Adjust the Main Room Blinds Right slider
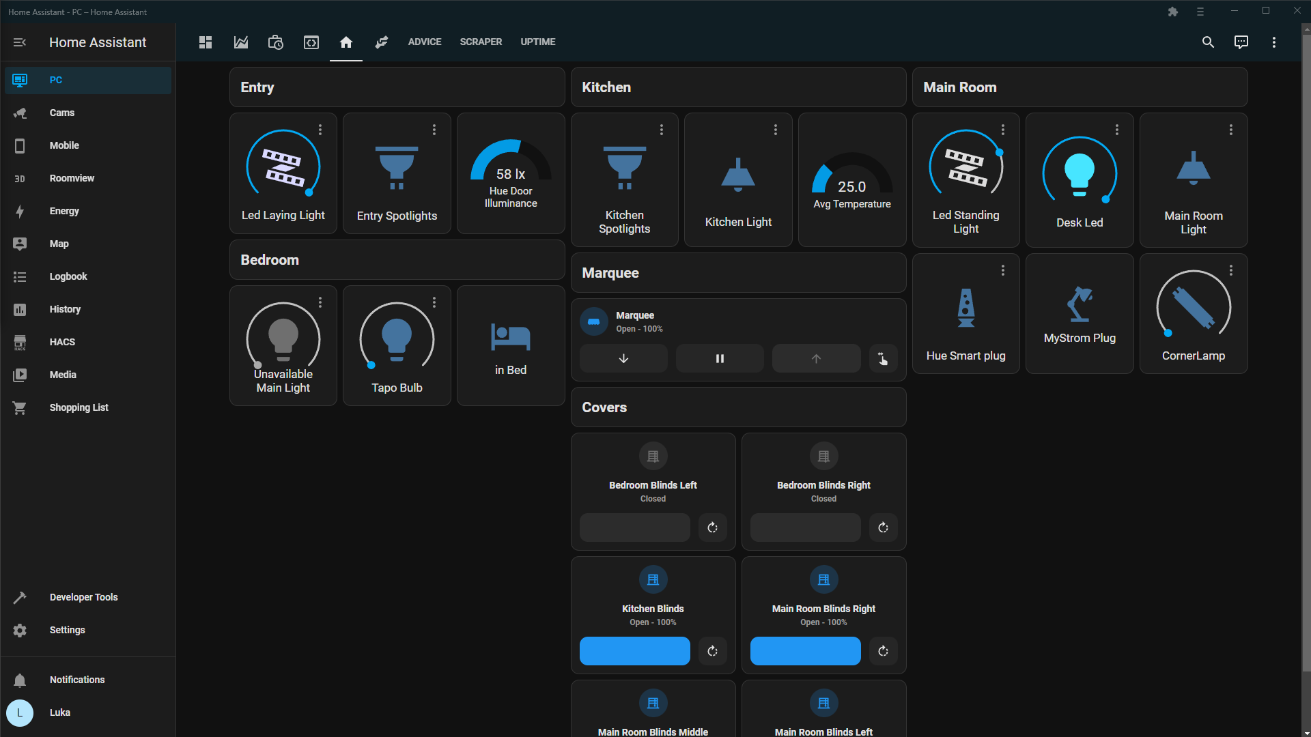The height and width of the screenshot is (737, 1311). coord(804,651)
